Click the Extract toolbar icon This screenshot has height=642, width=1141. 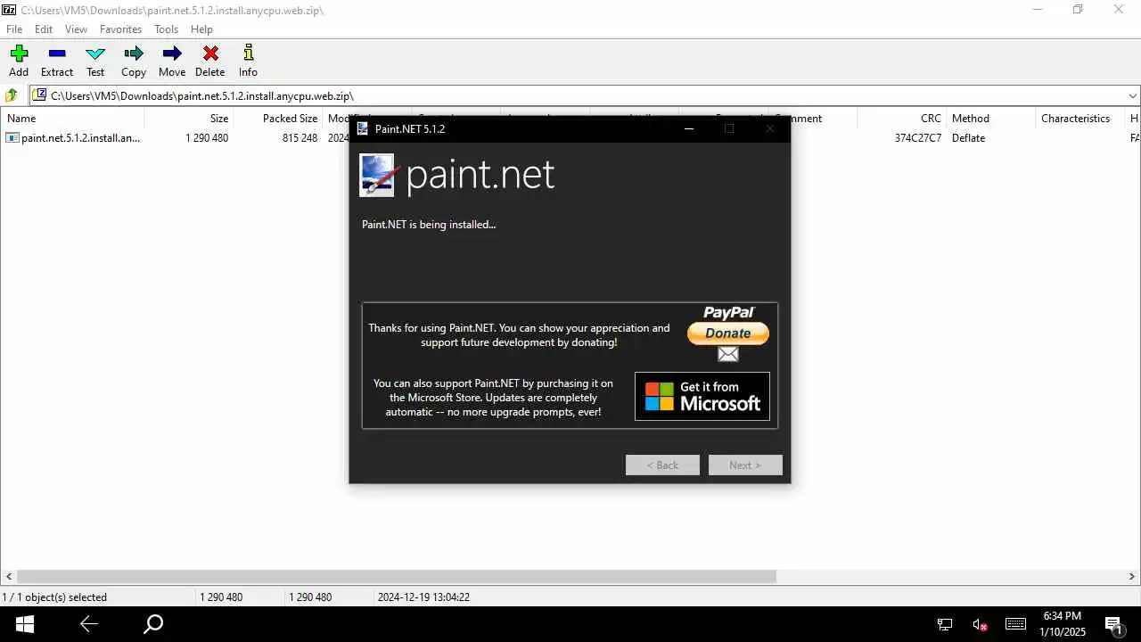(57, 62)
